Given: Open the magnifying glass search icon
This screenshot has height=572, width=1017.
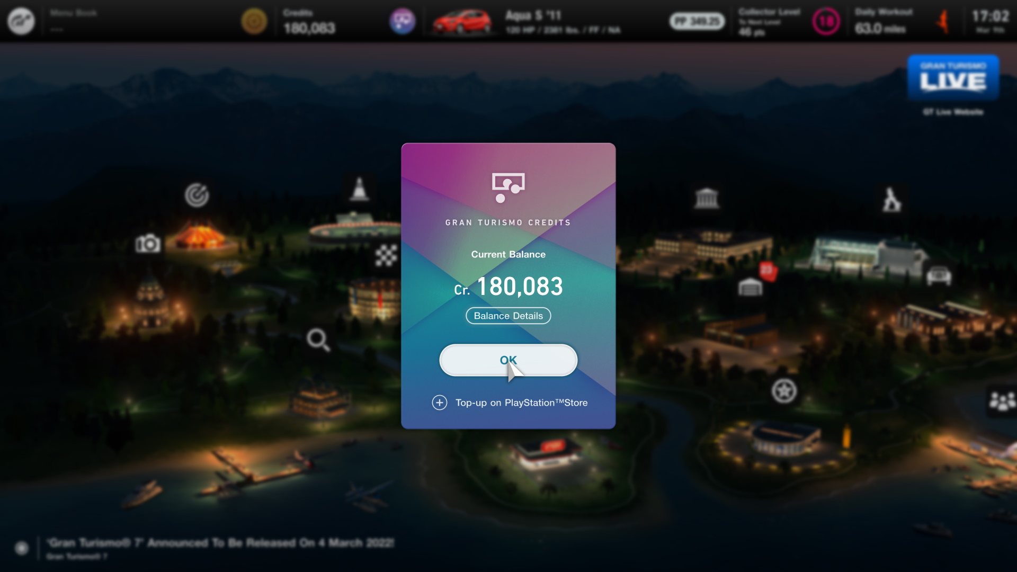Looking at the screenshot, I should (318, 340).
